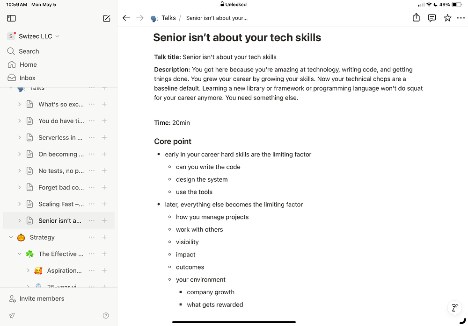Favorite this page with the star icon
Image resolution: width=468 pixels, height=326 pixels.
(447, 18)
